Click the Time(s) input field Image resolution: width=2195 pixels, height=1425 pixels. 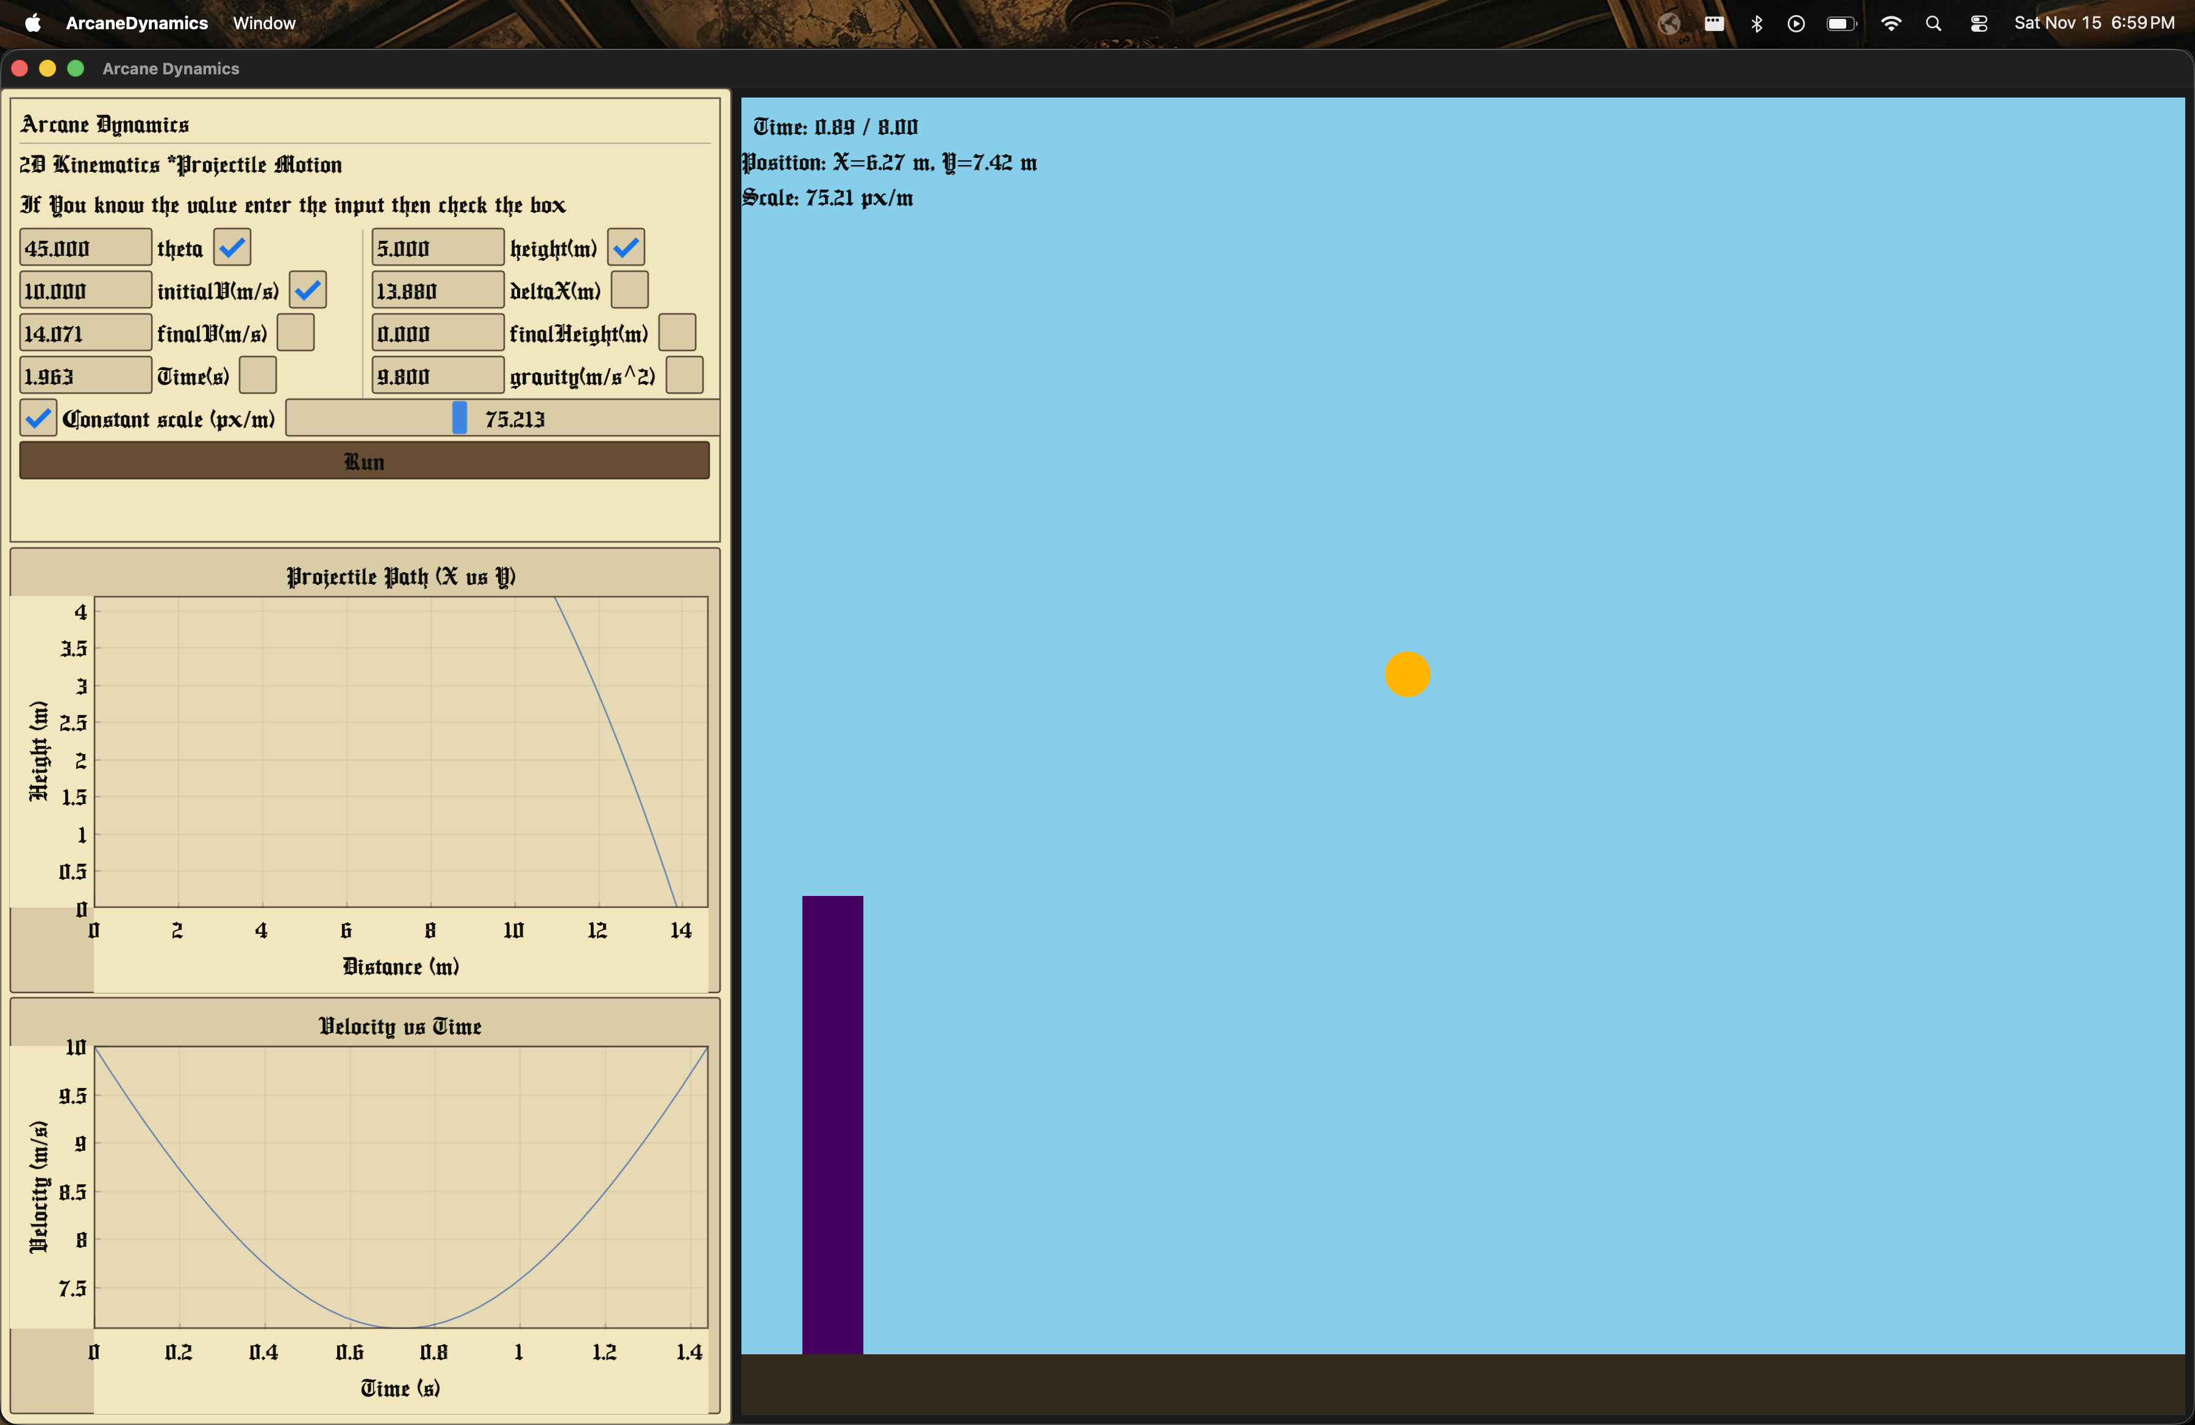click(x=85, y=376)
